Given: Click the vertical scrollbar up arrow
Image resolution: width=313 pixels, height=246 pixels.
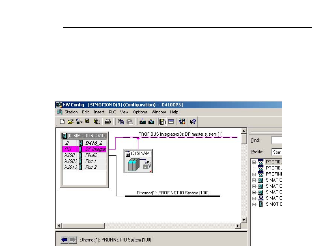Looking at the screenshot, I should (244, 131).
